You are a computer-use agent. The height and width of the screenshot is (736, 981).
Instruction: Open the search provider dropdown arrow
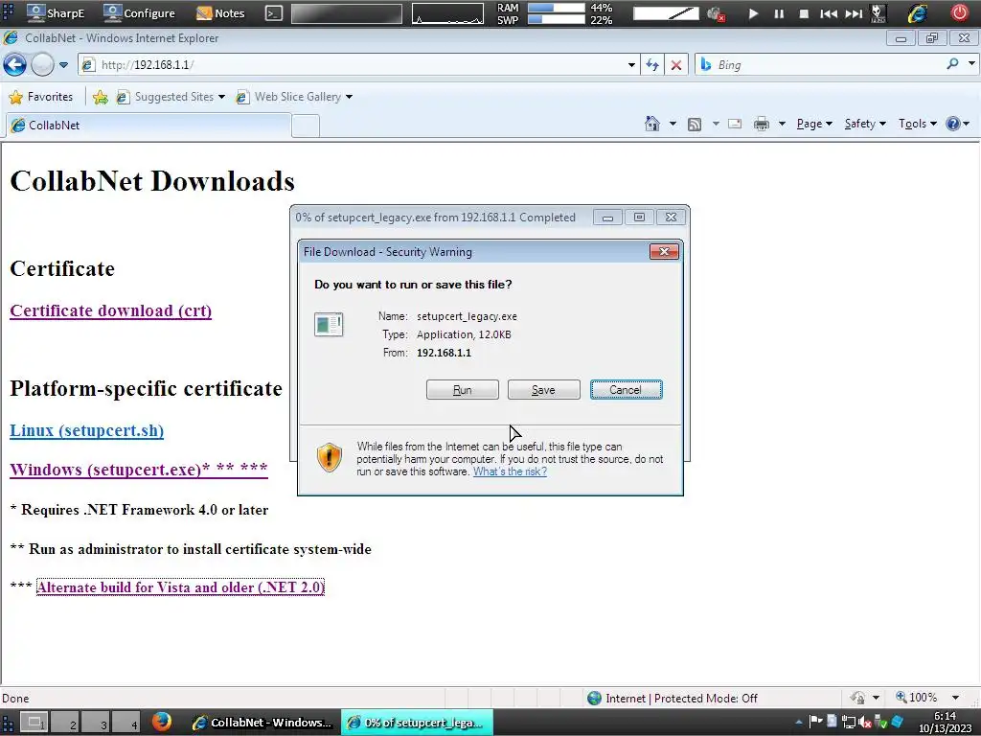971,64
